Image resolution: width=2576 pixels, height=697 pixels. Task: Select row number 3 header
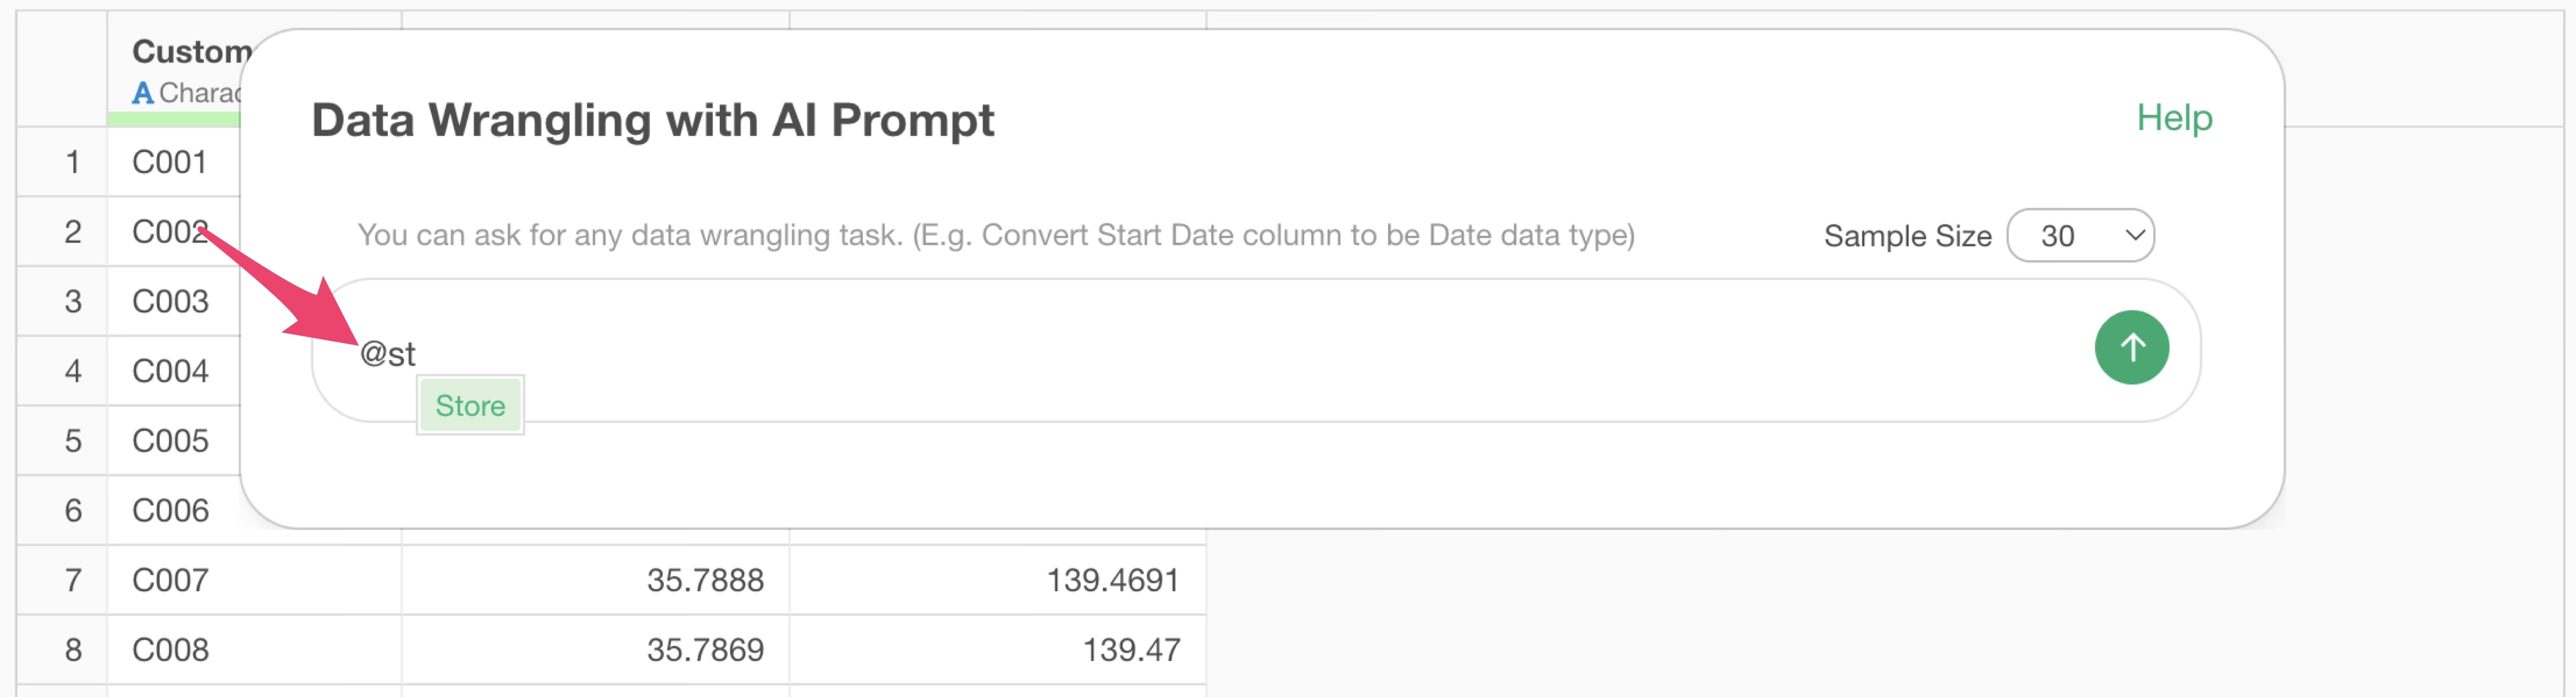[x=72, y=302]
